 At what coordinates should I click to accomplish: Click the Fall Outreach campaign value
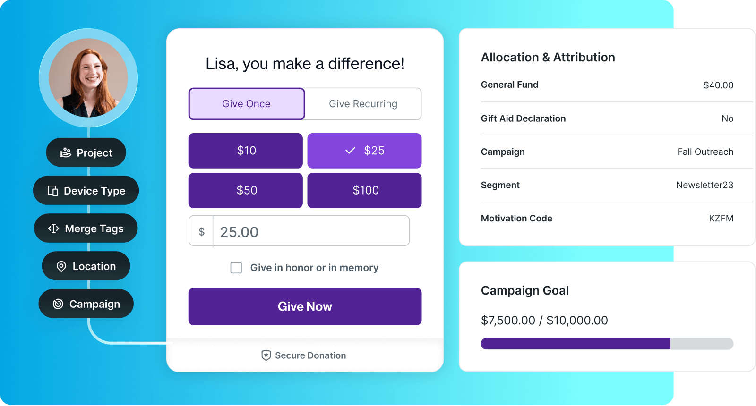705,152
